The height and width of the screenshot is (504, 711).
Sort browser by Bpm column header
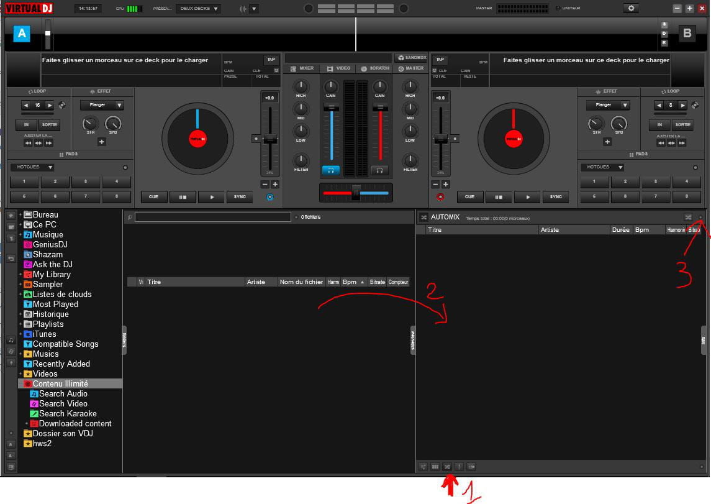pyautogui.click(x=353, y=282)
